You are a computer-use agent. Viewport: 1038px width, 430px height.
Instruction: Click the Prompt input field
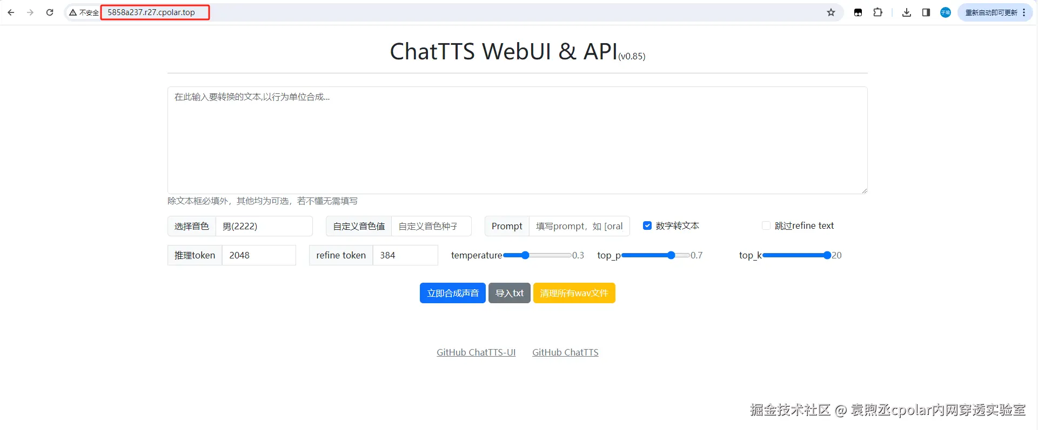click(x=579, y=226)
